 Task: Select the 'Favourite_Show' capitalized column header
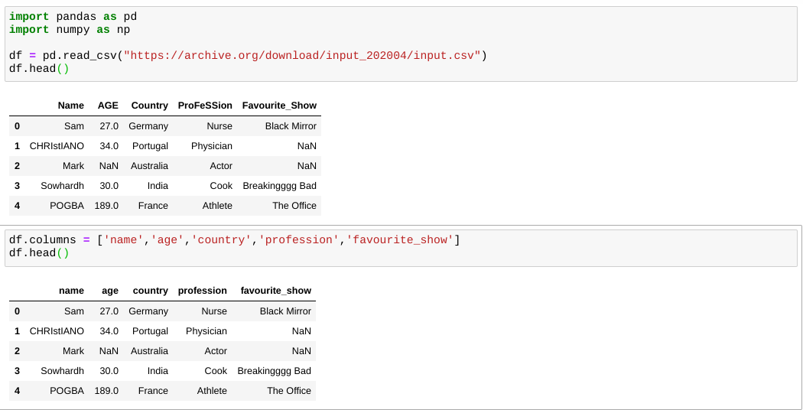279,106
